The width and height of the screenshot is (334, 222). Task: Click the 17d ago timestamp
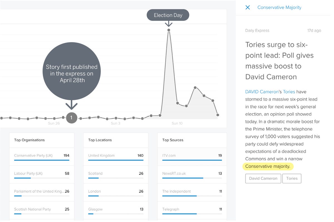pyautogui.click(x=314, y=31)
